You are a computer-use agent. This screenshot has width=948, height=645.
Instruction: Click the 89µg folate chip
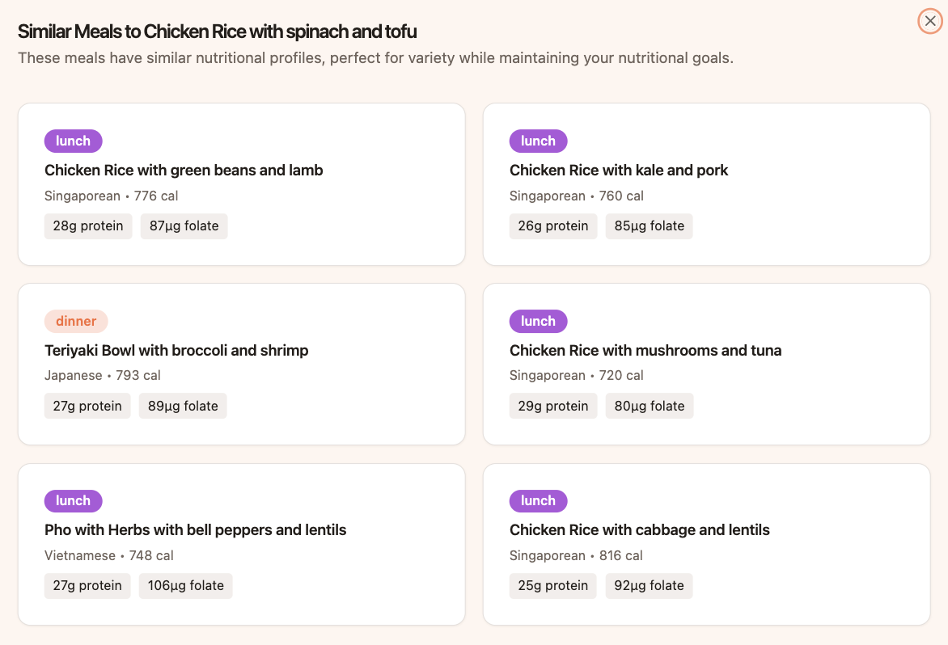(183, 406)
